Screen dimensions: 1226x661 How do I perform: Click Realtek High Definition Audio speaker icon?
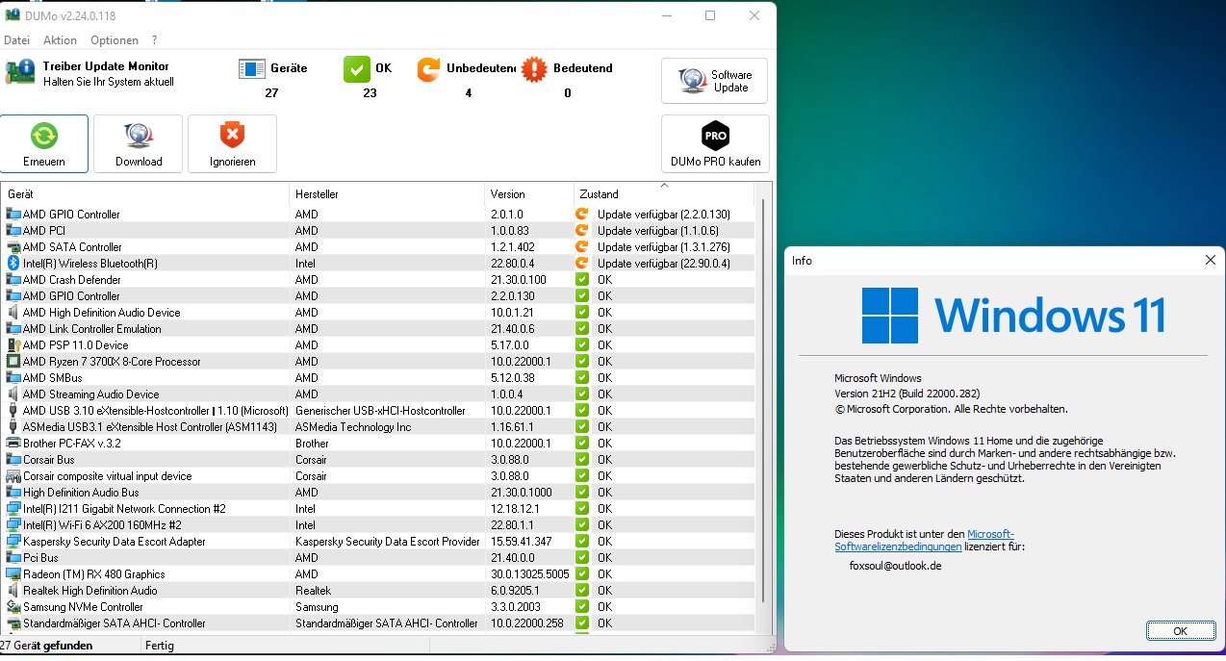click(13, 591)
